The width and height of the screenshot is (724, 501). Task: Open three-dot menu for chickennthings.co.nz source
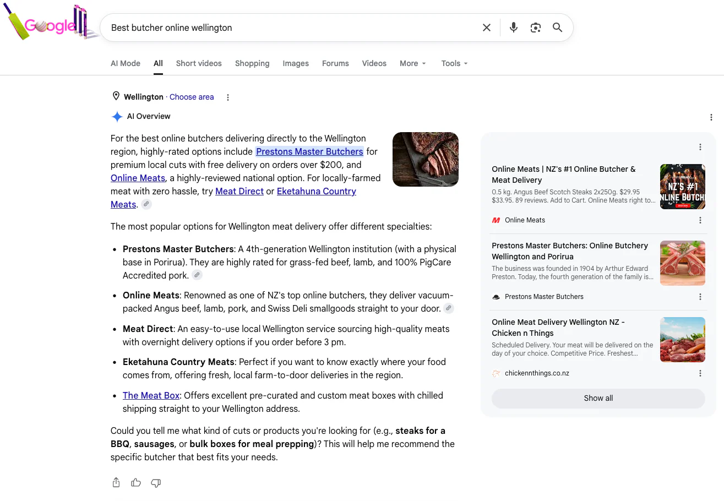[700, 373]
